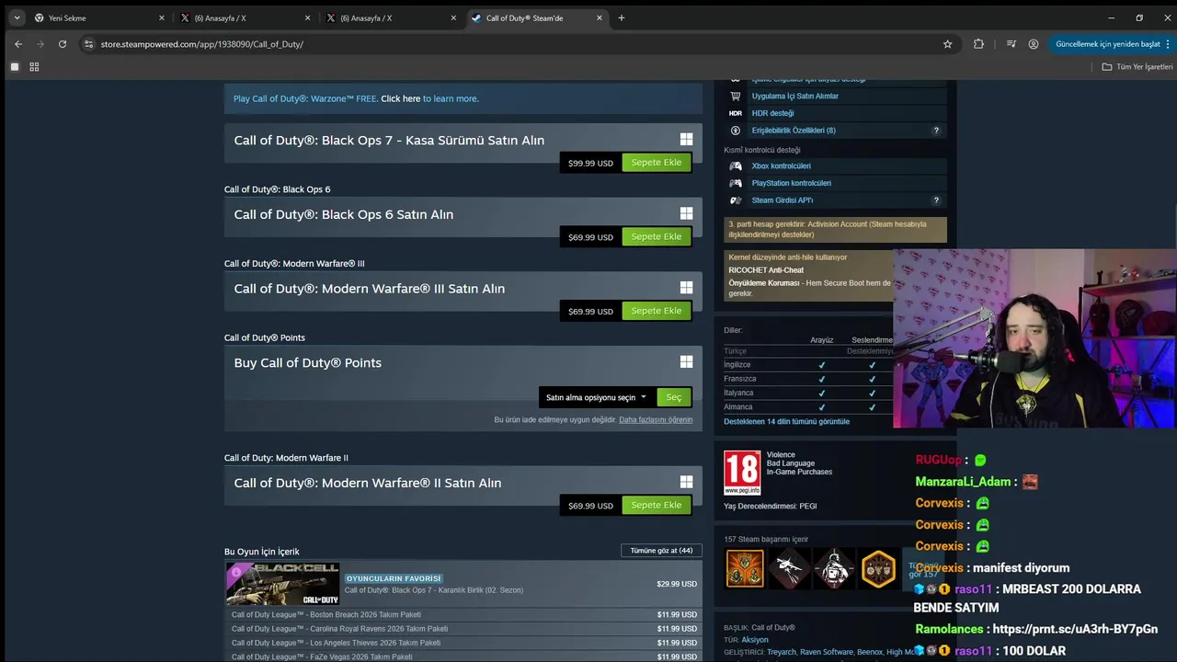This screenshot has height=662, width=1177.
Task: Open the HDR desteği link
Action: click(772, 113)
